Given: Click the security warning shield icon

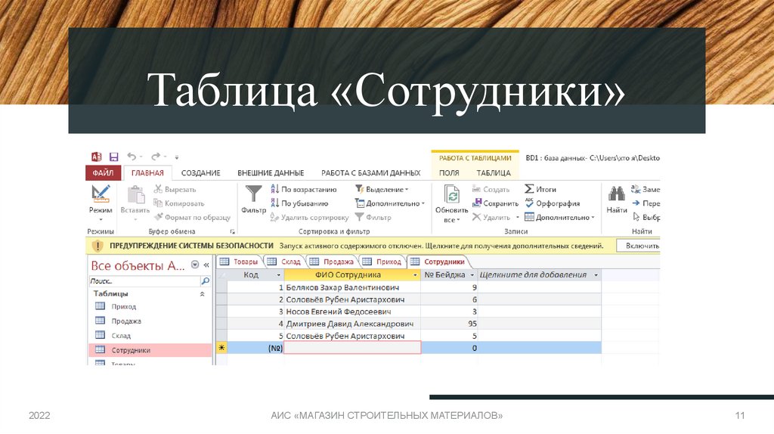Looking at the screenshot, I should point(98,246).
